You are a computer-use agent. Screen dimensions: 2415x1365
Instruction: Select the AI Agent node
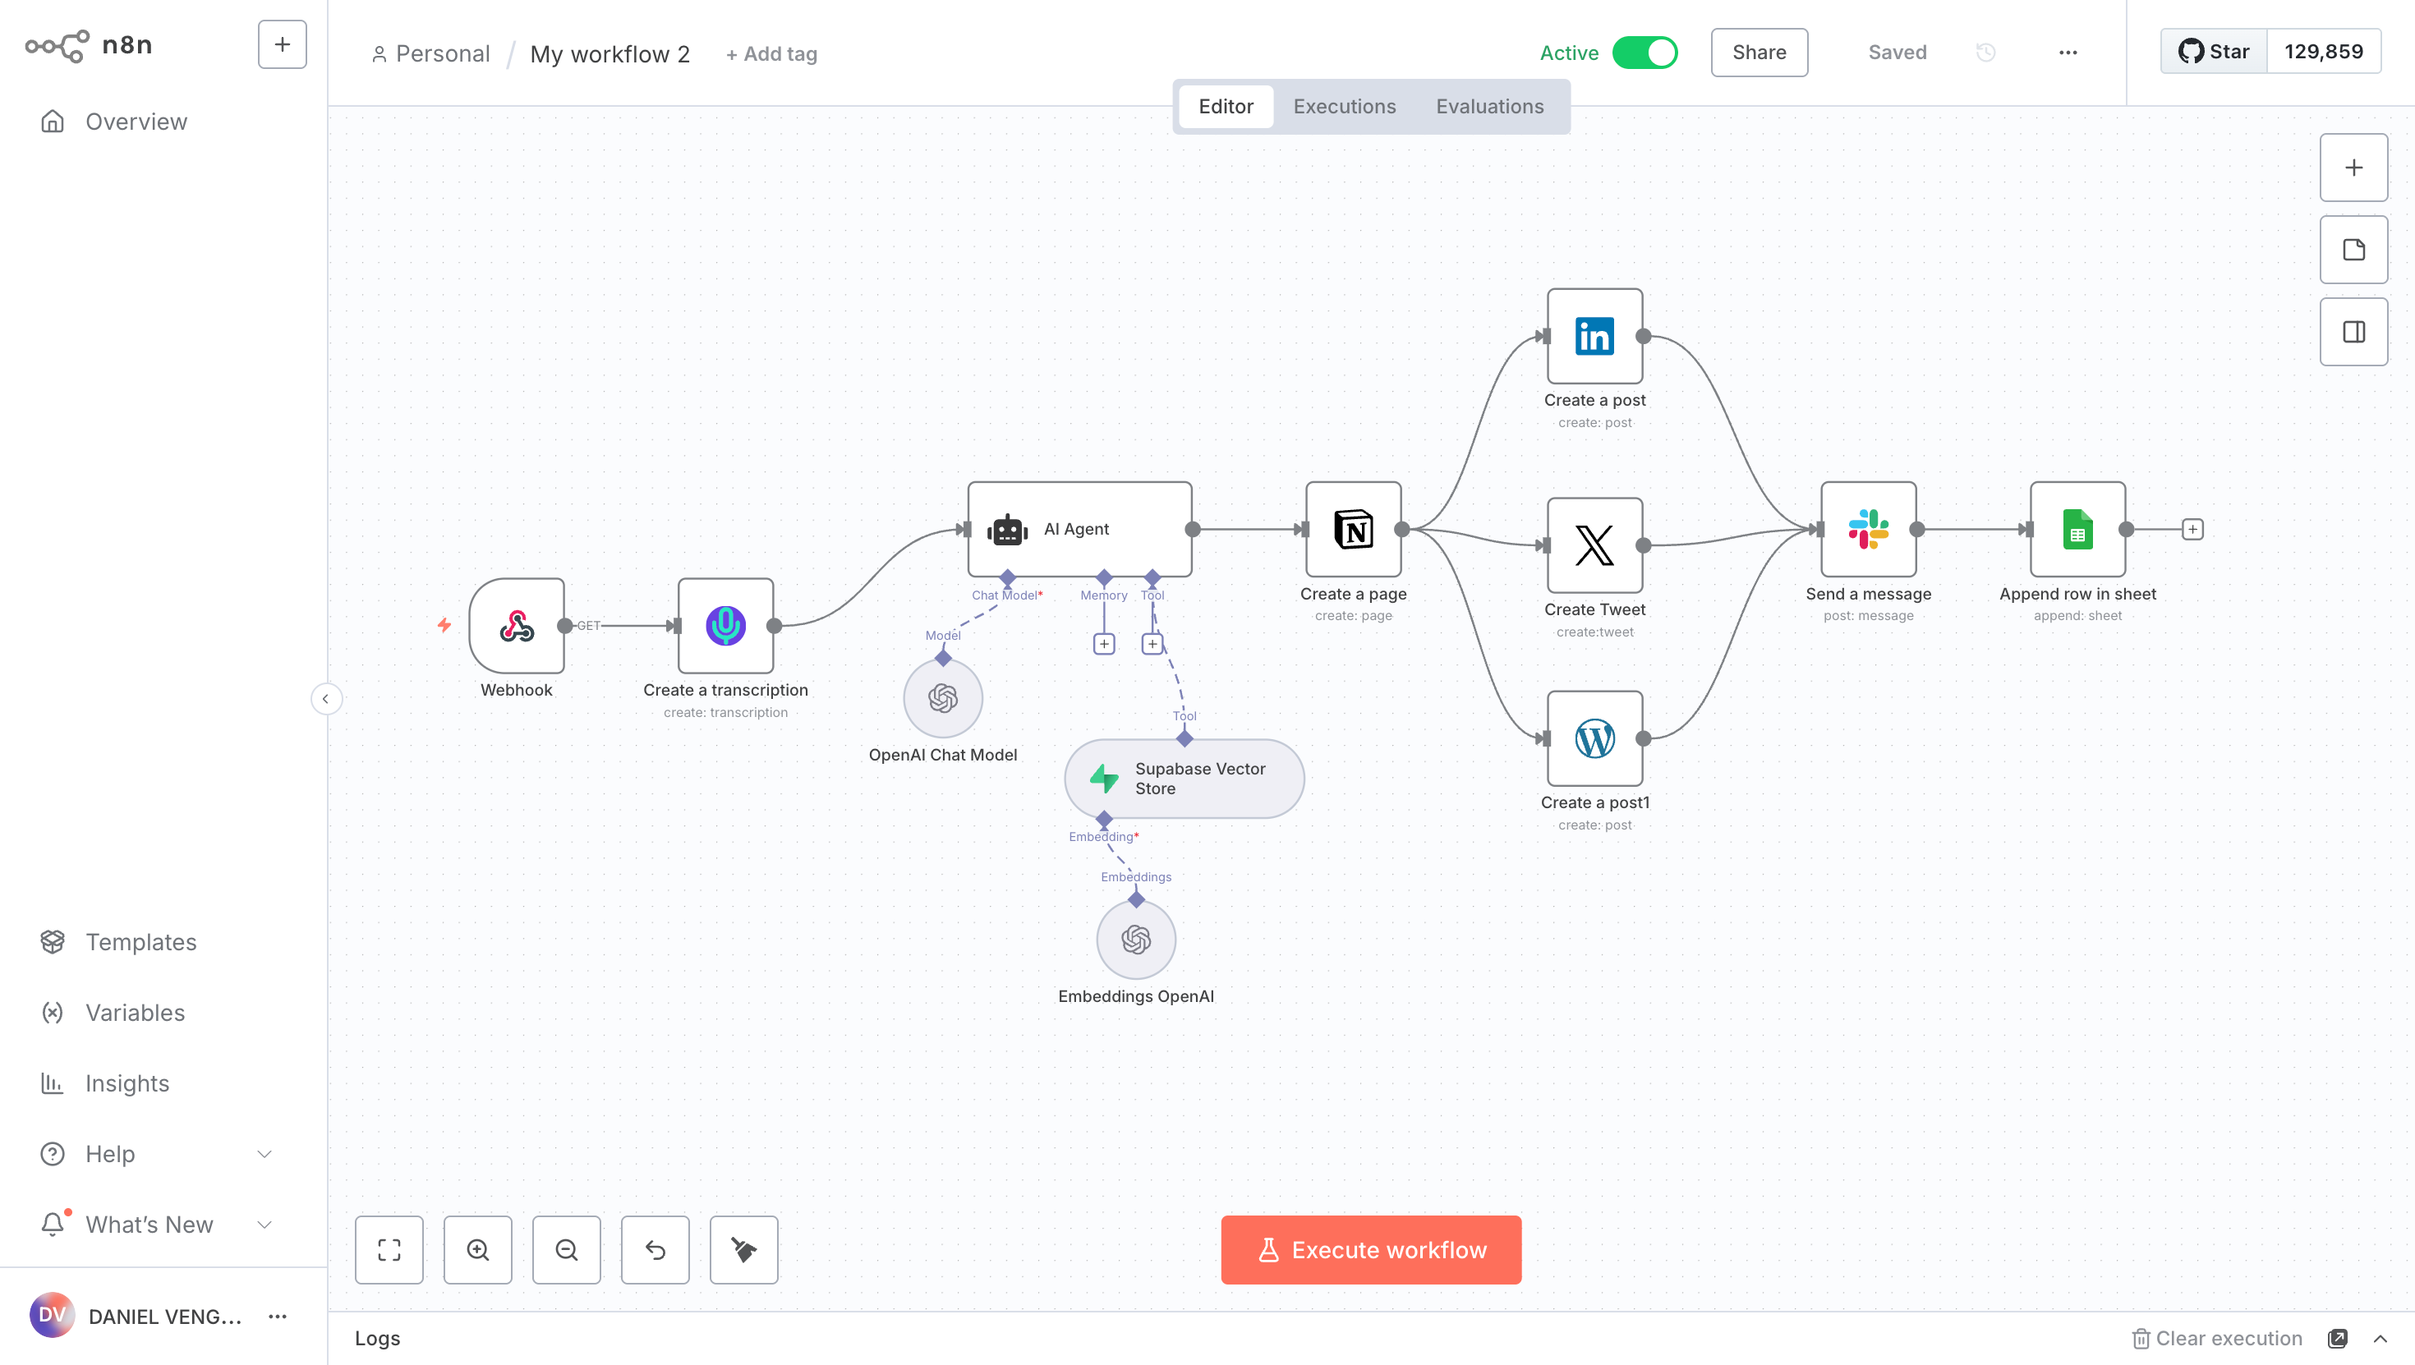coord(1080,529)
